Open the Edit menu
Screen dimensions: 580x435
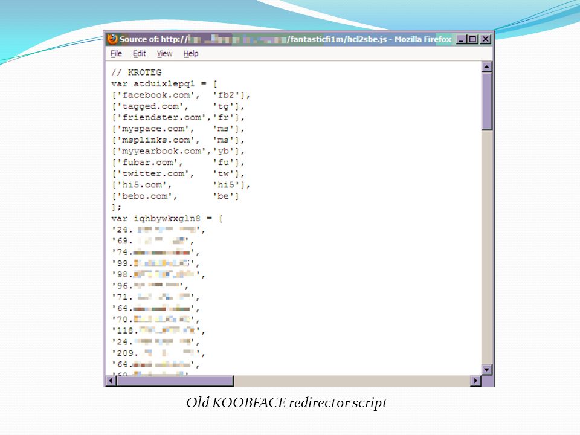[x=140, y=54]
